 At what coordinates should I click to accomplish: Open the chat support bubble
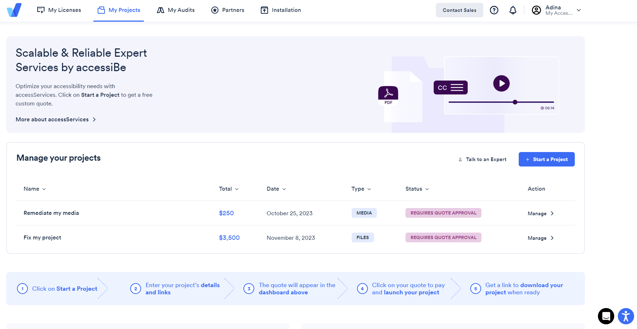point(606,316)
